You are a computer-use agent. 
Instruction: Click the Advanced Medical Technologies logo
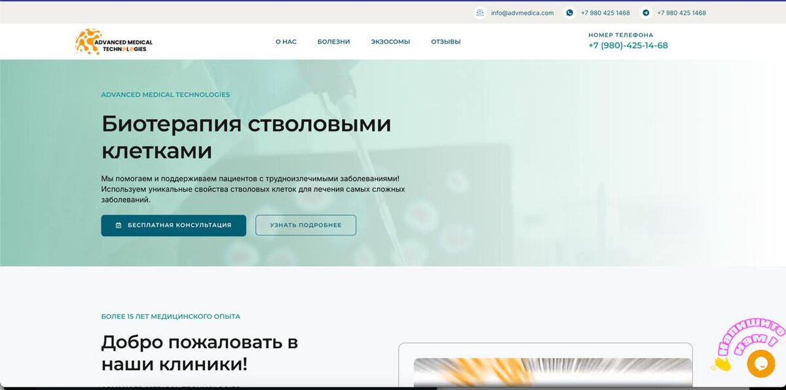115,41
